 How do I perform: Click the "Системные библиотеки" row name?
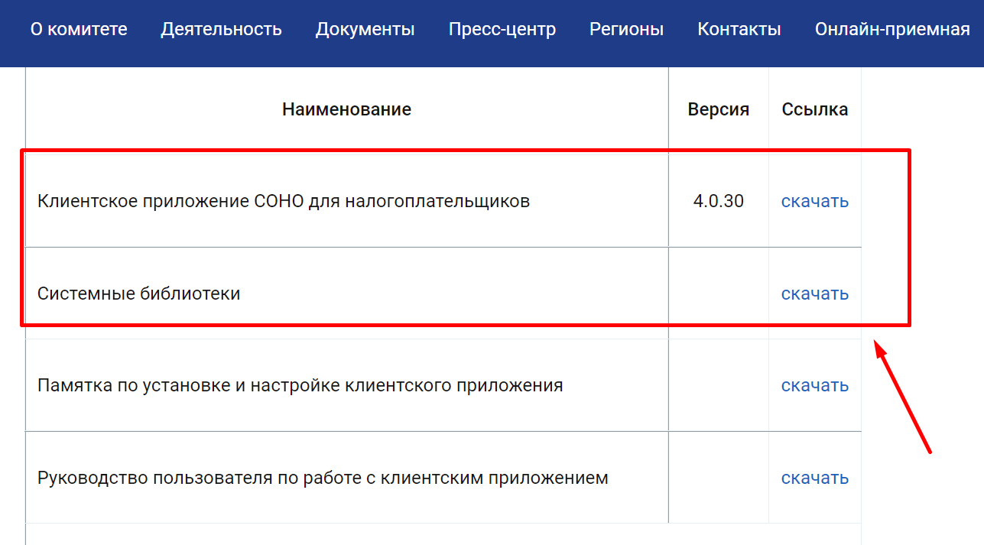pyautogui.click(x=138, y=294)
